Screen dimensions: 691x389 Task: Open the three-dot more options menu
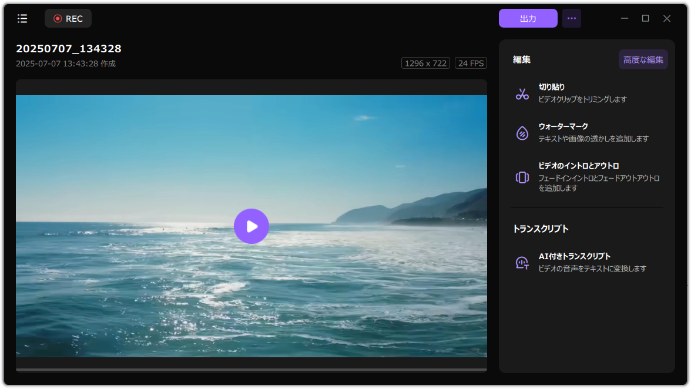[571, 19]
